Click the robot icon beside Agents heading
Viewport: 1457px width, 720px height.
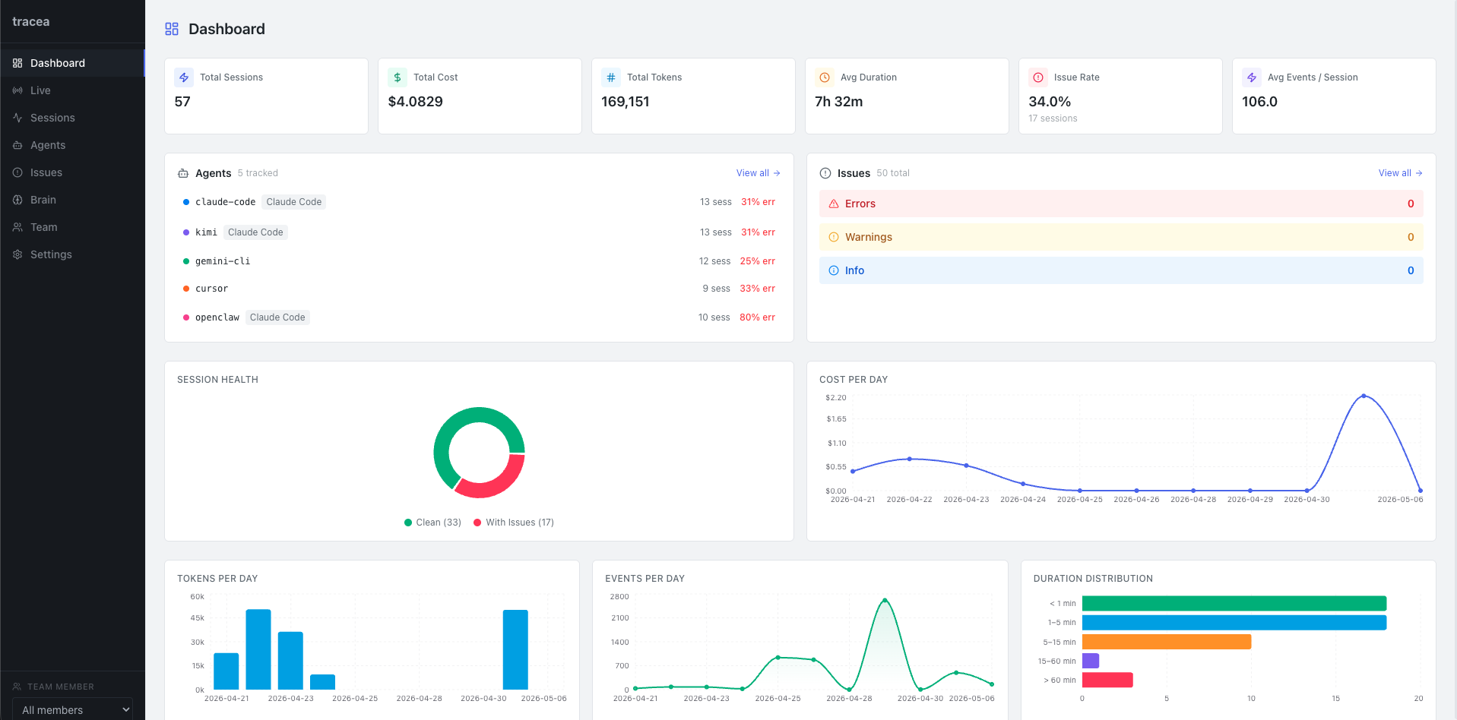click(183, 173)
